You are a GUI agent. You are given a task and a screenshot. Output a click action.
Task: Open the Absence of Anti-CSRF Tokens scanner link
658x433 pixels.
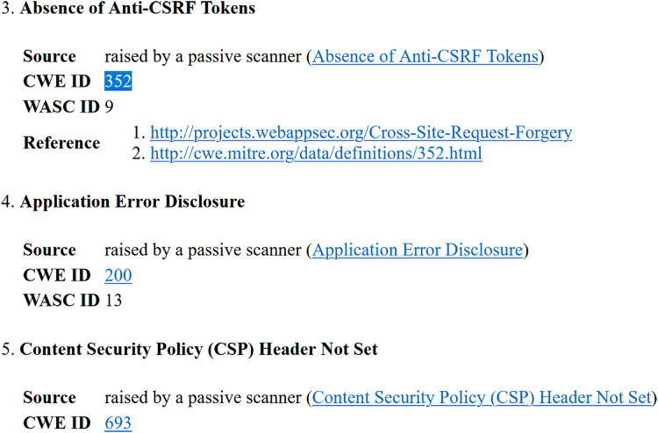coord(426,57)
